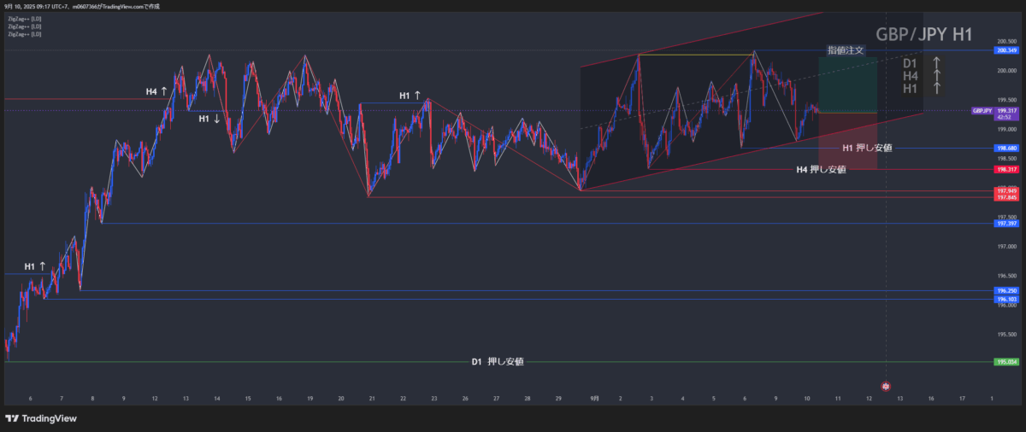The height and width of the screenshot is (432, 1026).
Task: Select the second ZigZag++ indicator legend
Action: point(23,26)
